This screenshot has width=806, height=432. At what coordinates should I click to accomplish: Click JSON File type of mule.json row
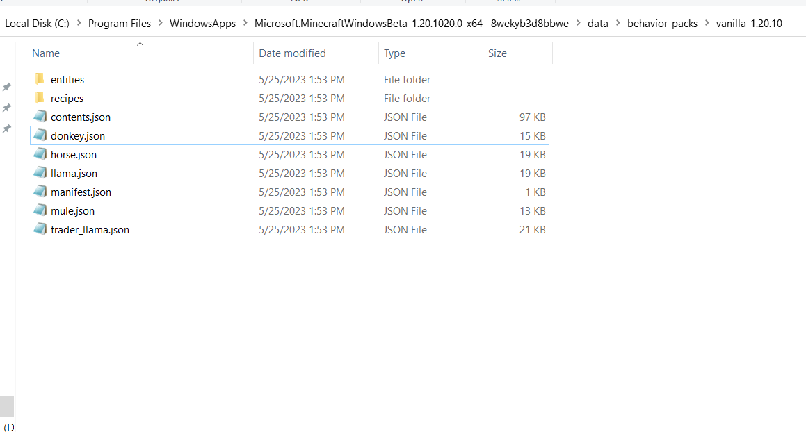click(405, 211)
